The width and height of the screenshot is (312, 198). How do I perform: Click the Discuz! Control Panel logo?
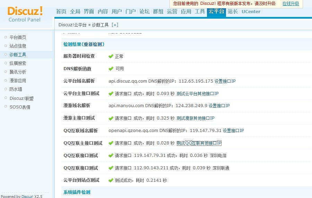point(25,14)
